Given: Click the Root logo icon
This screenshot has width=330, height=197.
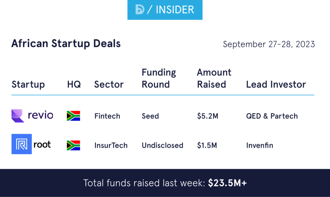Looking at the screenshot, I should (22, 144).
